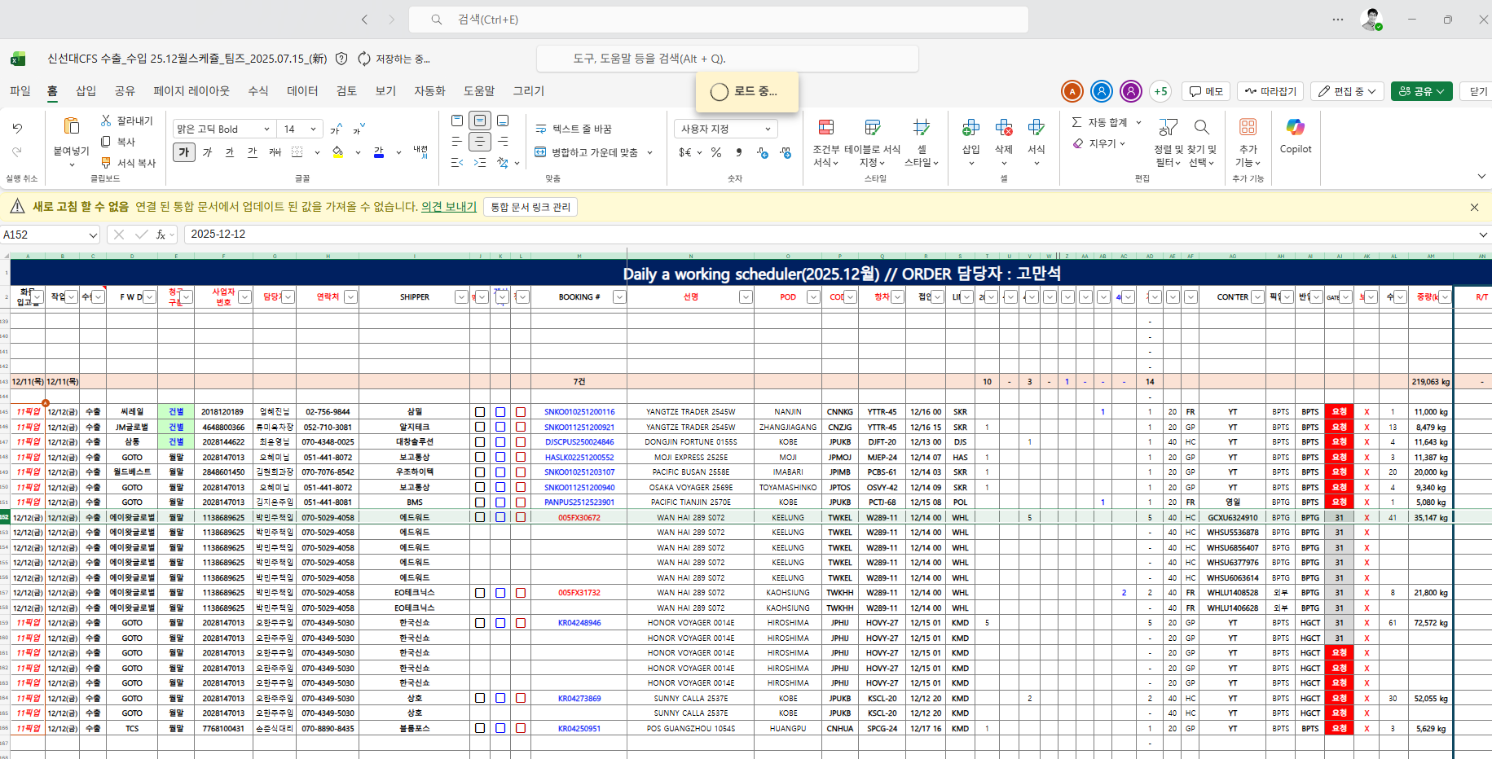Screen dimensions: 1492x759
Task: Click the undo arrow icon
Action: coord(17,128)
